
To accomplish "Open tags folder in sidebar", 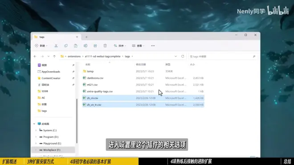I will 44,111.
